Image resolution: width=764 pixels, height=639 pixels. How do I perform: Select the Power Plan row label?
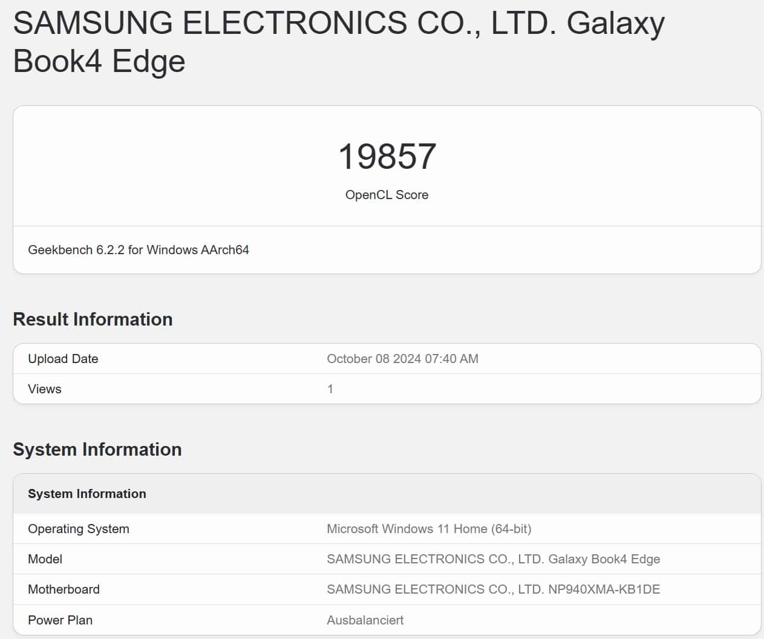[60, 620]
